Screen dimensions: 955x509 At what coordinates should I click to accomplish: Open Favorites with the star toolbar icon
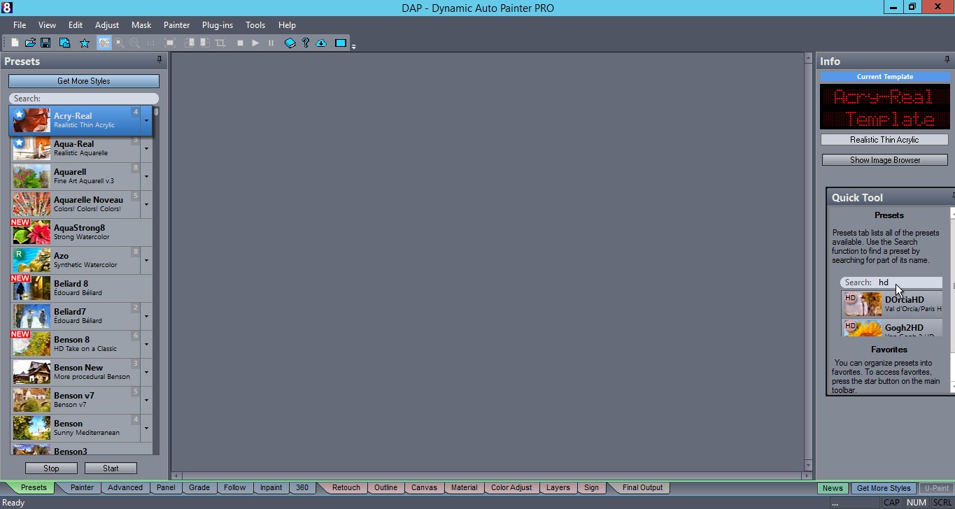(85, 43)
